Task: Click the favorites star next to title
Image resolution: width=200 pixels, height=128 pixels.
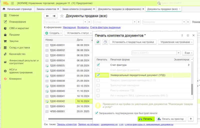Action: (62, 16)
